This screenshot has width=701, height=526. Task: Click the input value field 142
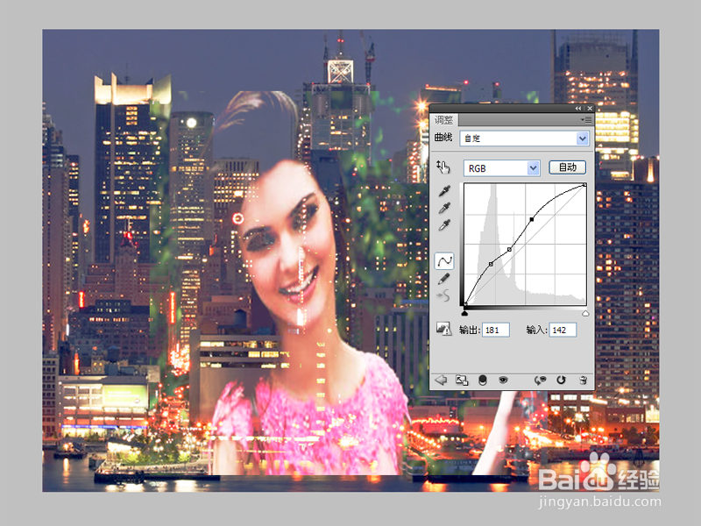click(x=563, y=331)
